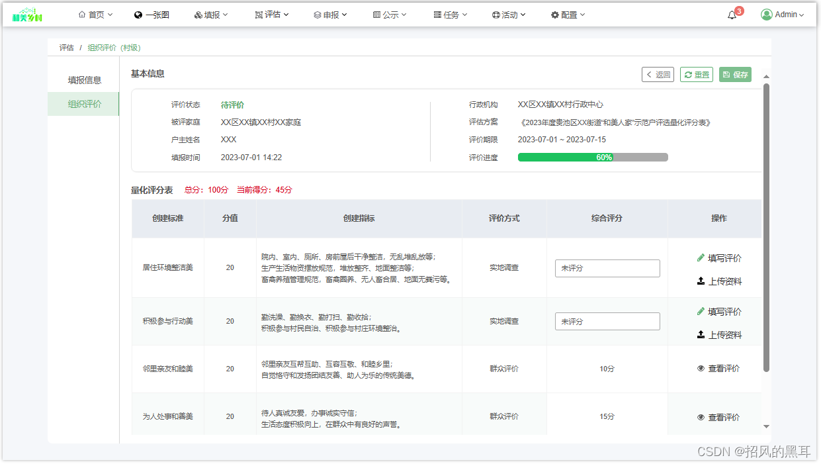The image size is (821, 464).
Task: Click left chevron on 返回 button
Action: [x=649, y=75]
